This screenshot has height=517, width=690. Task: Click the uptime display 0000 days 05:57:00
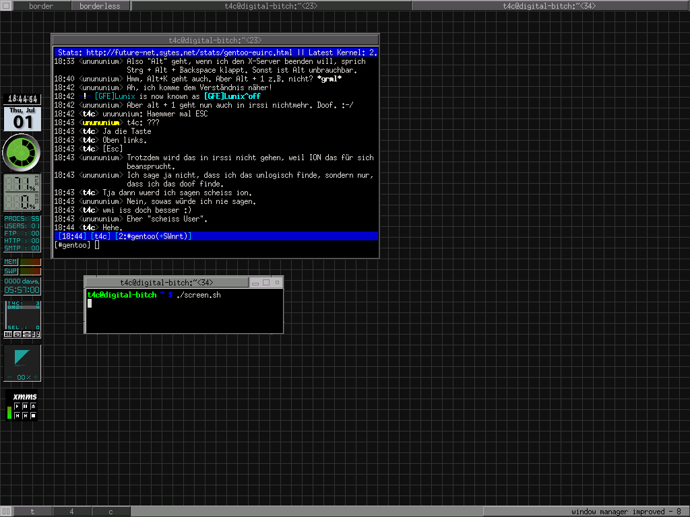[22, 285]
